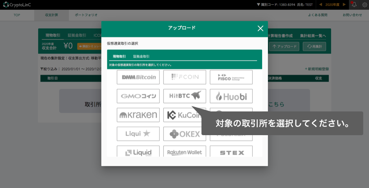Select the Liquid exchange logo
The width and height of the screenshot is (369, 188).
coord(138,151)
